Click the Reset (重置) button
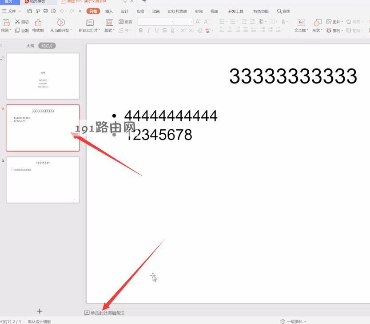The height and width of the screenshot is (324, 370). [125, 22]
